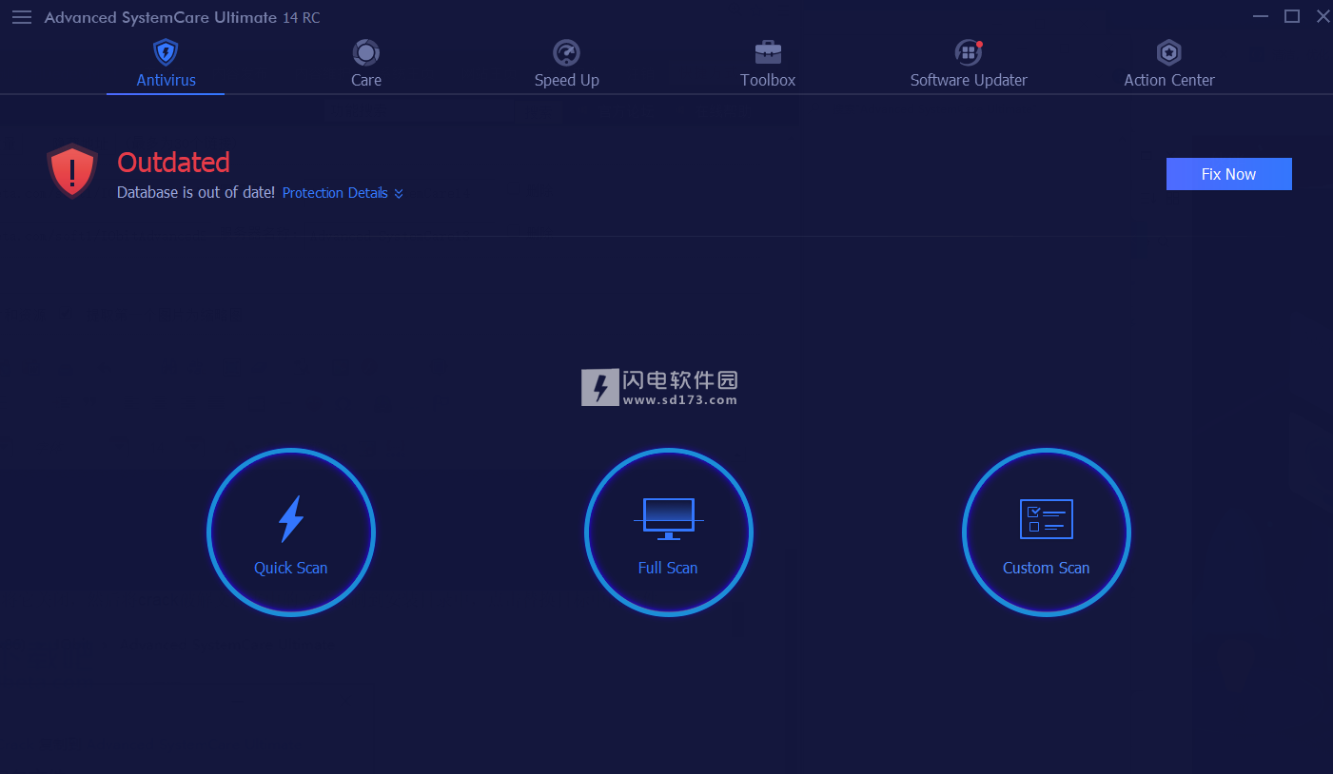Go to Software Updater tab
1333x774 pixels.
tap(969, 65)
